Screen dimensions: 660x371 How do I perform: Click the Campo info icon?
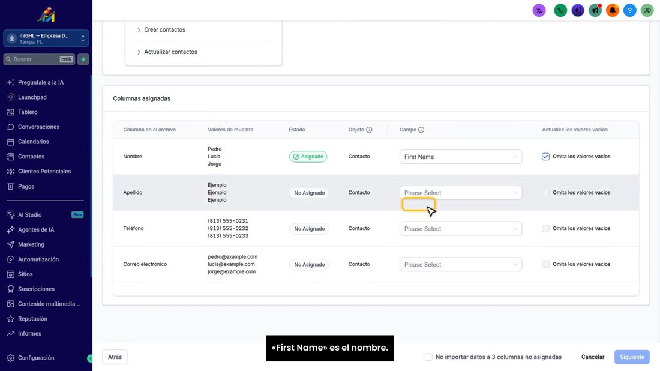(x=421, y=130)
